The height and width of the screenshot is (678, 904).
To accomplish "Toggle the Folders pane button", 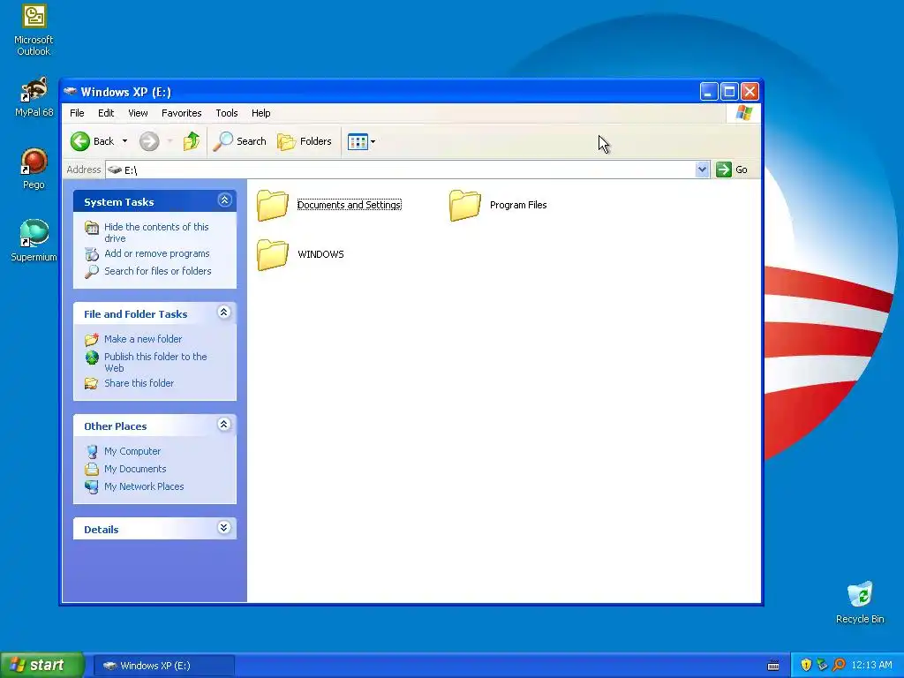I will tap(305, 141).
